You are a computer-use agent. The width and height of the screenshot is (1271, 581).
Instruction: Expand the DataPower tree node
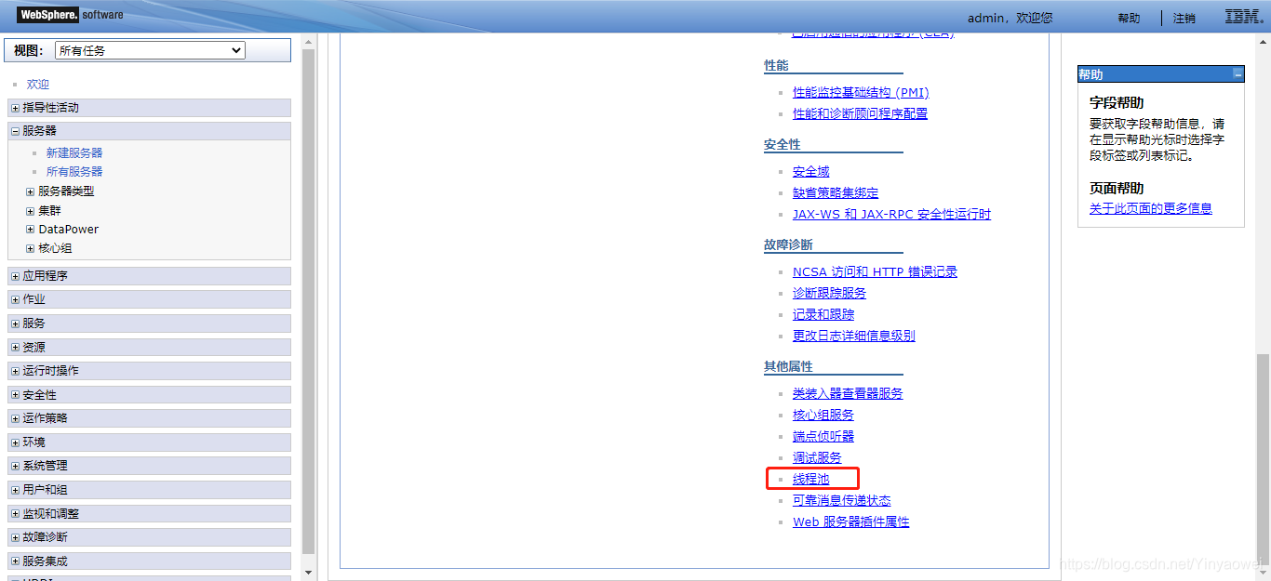(x=31, y=230)
